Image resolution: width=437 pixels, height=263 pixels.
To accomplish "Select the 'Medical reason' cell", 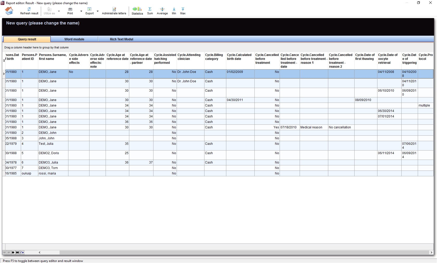I will pyautogui.click(x=314, y=127).
